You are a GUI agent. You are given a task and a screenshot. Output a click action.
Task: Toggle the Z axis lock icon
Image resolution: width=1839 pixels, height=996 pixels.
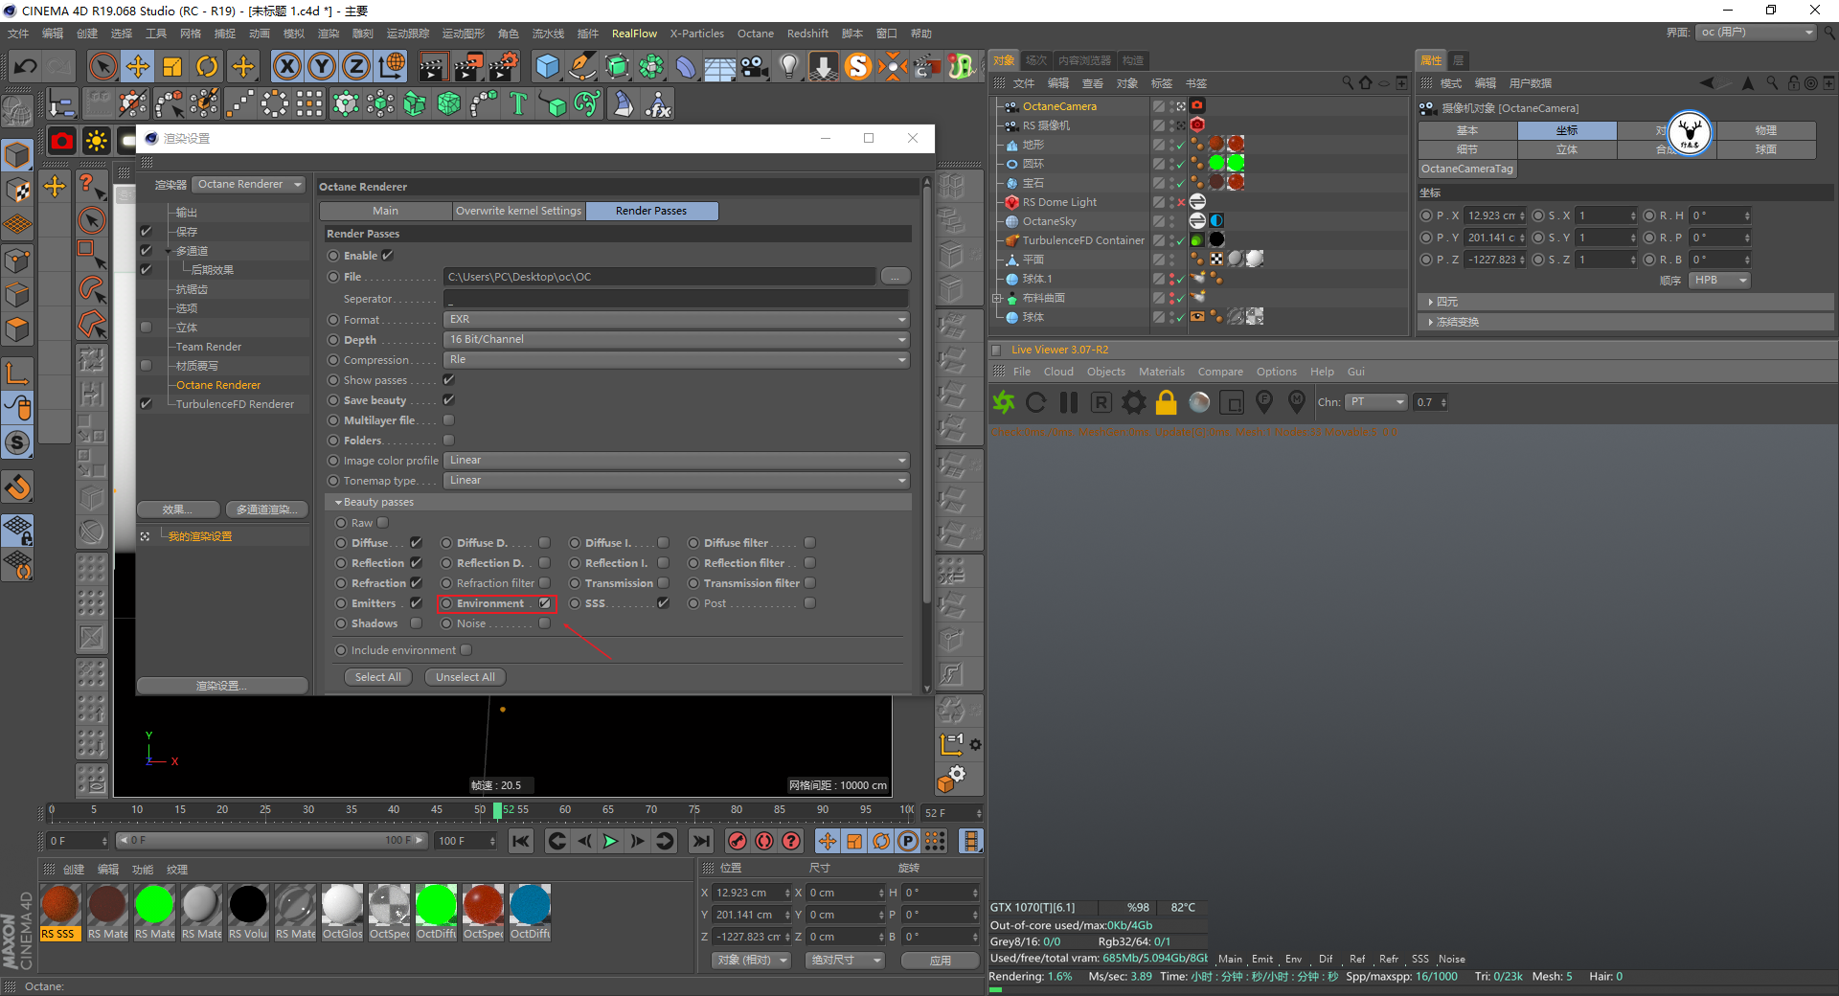pos(356,66)
